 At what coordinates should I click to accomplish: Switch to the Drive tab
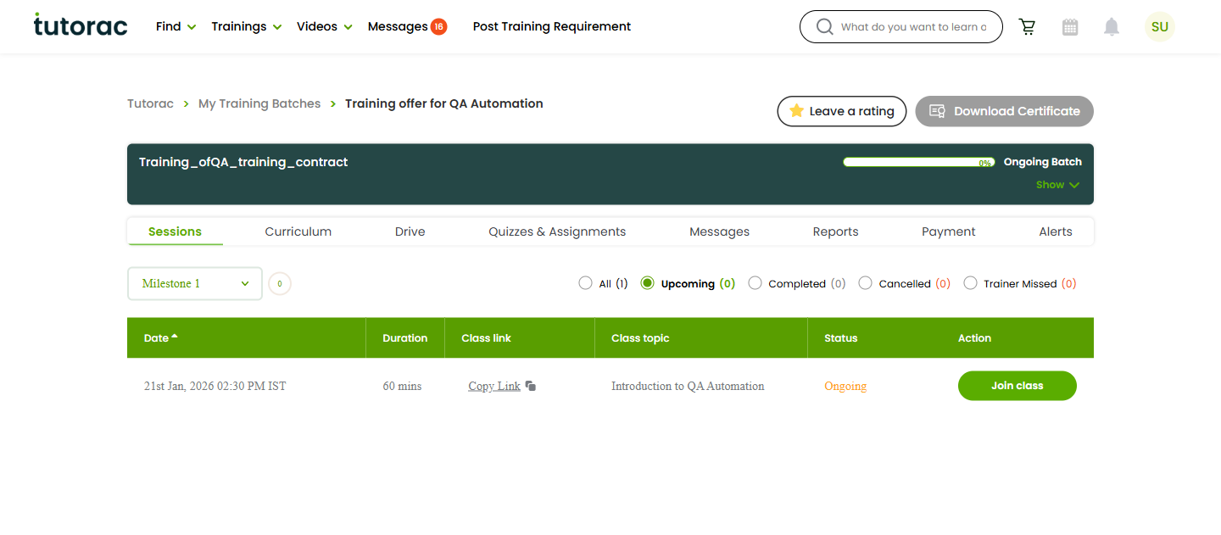pyautogui.click(x=410, y=231)
